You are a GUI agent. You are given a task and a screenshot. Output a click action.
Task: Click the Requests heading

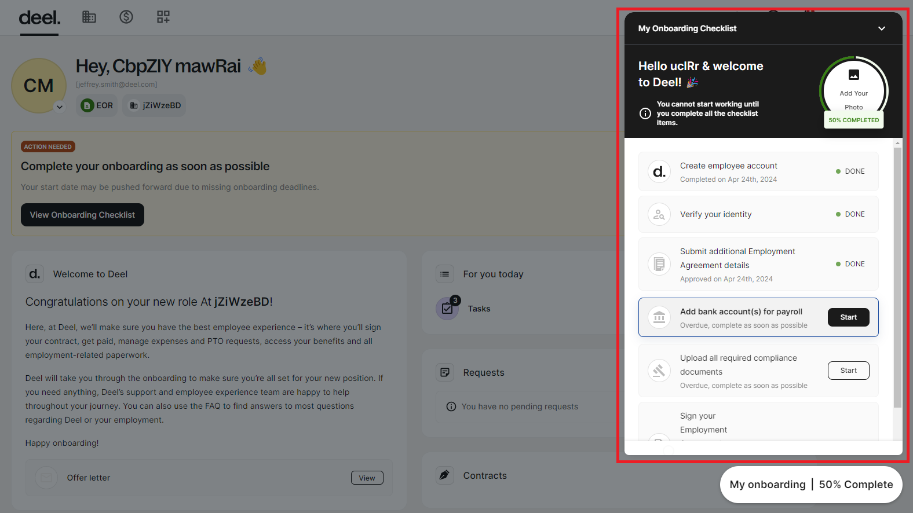click(484, 372)
